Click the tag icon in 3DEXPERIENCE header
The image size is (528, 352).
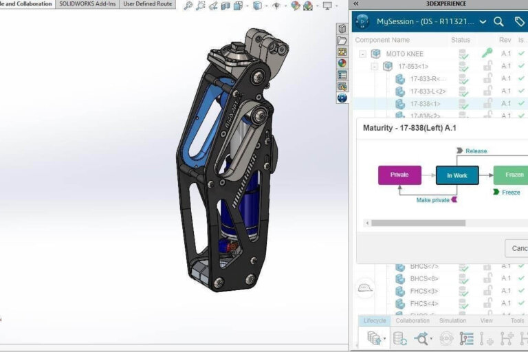click(519, 21)
